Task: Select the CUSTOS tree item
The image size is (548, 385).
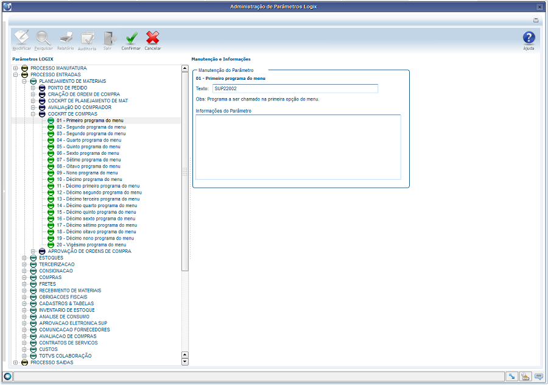Action: tap(48, 349)
